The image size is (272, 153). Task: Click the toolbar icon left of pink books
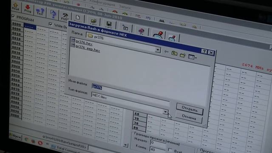125,28
